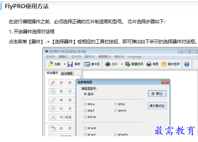Open the 编辑(E) menu
The width and height of the screenshot is (198, 142).
coord(63,57)
